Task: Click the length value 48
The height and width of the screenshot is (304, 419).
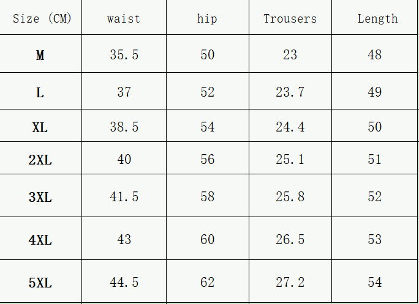Action: click(x=375, y=55)
